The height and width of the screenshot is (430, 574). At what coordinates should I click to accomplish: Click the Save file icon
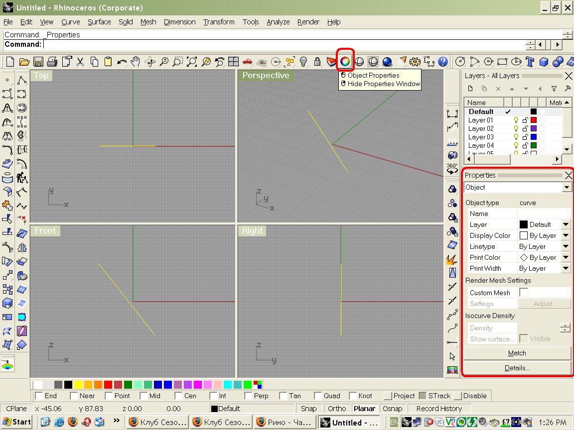point(38,62)
